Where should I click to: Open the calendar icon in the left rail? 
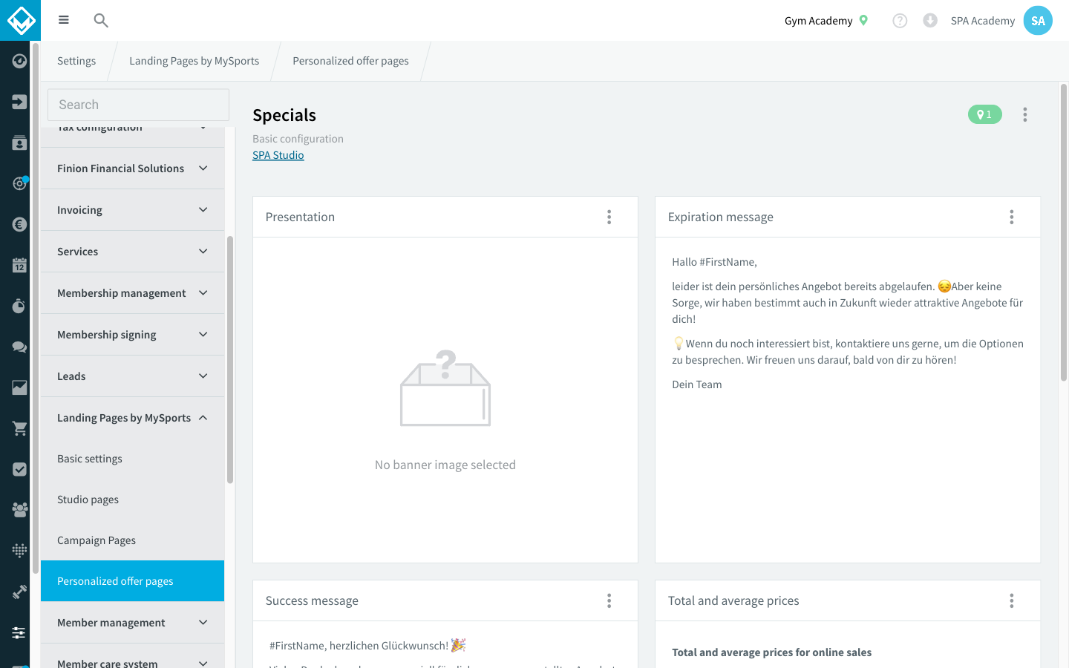click(x=19, y=265)
